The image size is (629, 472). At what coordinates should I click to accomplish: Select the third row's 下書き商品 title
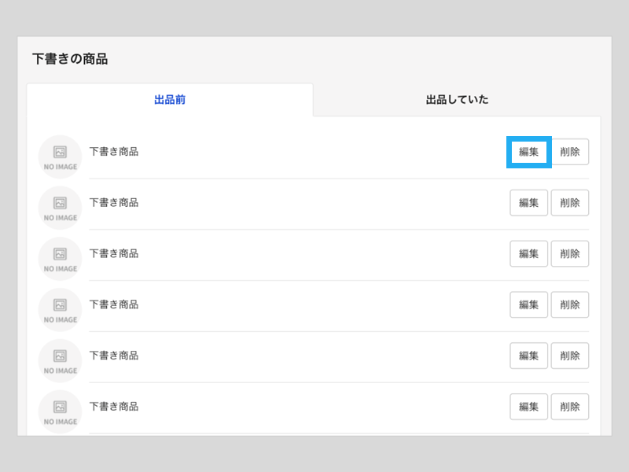point(114,253)
